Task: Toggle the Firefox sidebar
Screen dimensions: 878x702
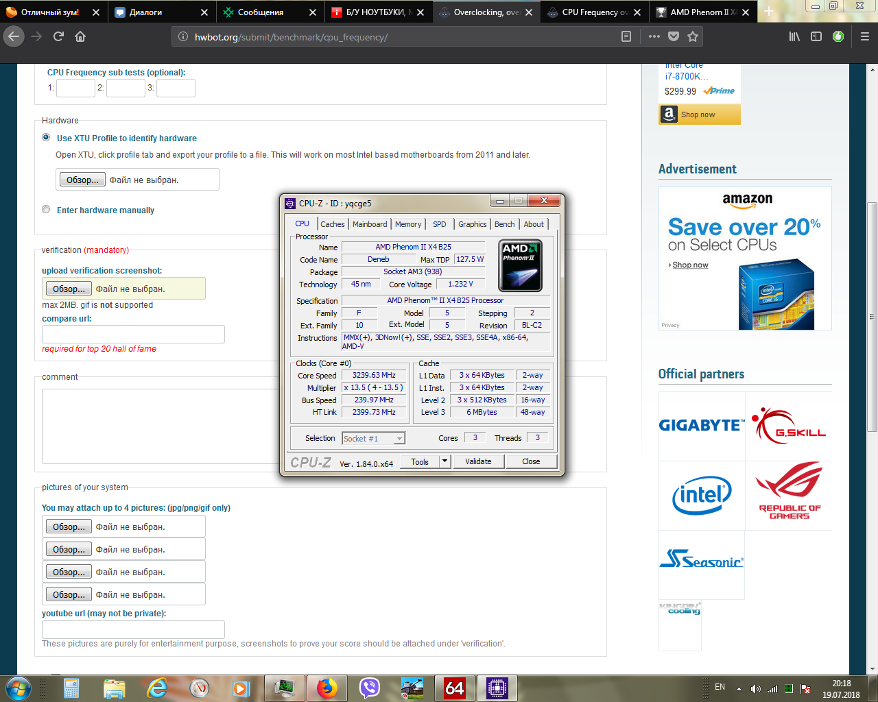Action: (816, 36)
